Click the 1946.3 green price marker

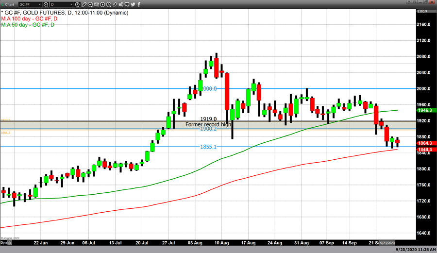423,110
